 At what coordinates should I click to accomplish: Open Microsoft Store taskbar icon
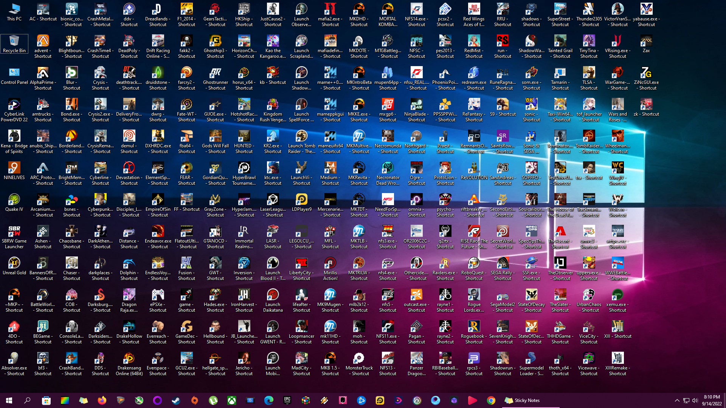46,400
